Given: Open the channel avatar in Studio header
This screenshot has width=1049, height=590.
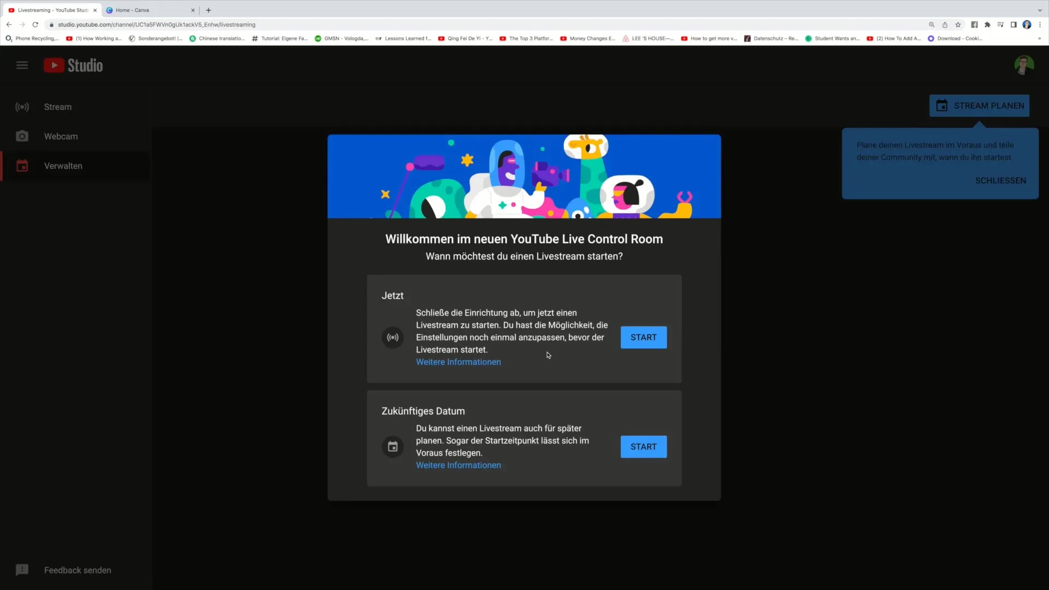Looking at the screenshot, I should click(x=1024, y=66).
